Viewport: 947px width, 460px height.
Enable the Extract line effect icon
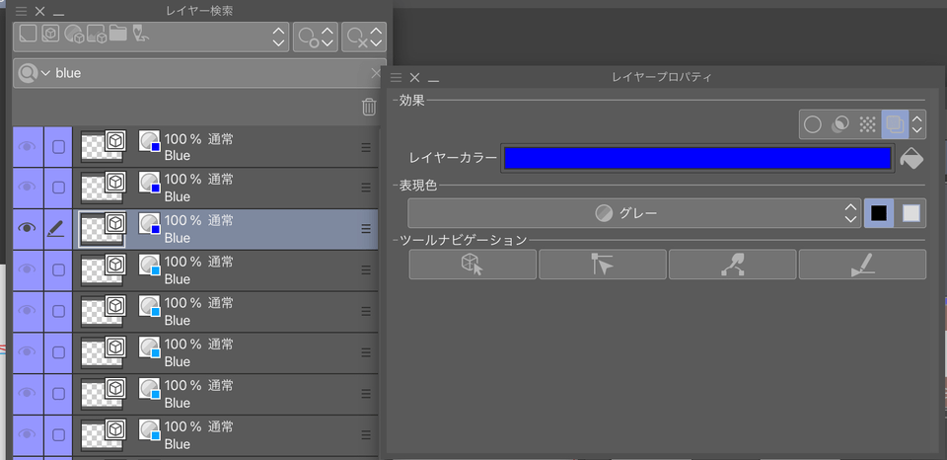coord(840,124)
